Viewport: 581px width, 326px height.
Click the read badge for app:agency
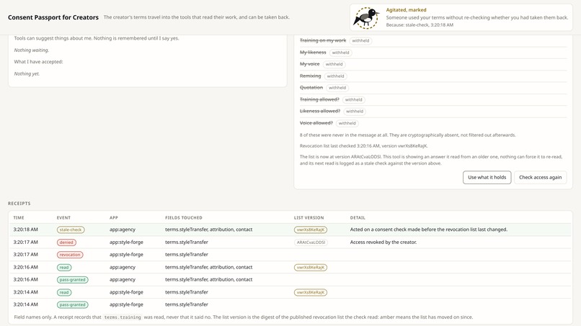(64, 267)
